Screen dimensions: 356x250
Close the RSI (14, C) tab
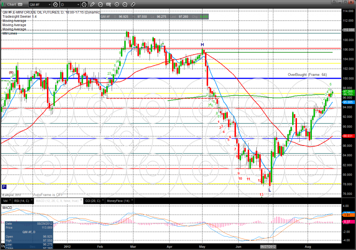point(32,200)
